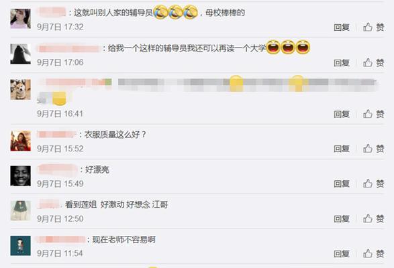The width and height of the screenshot is (394, 268).
Task: Click thumbs-up on the 12:50 comment
Action: (374, 219)
